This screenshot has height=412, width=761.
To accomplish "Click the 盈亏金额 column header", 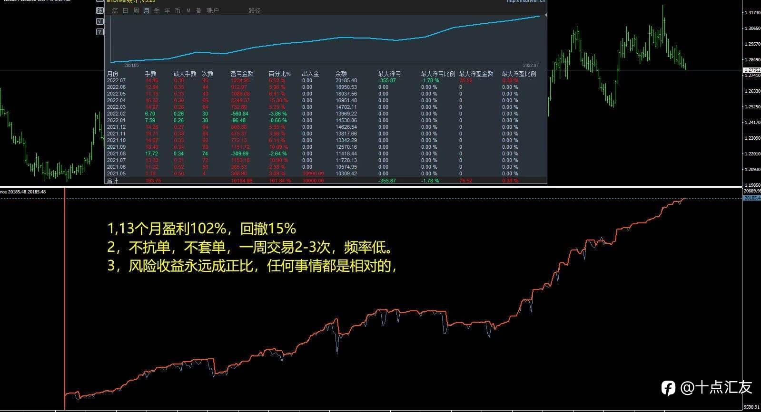I will coord(242,74).
